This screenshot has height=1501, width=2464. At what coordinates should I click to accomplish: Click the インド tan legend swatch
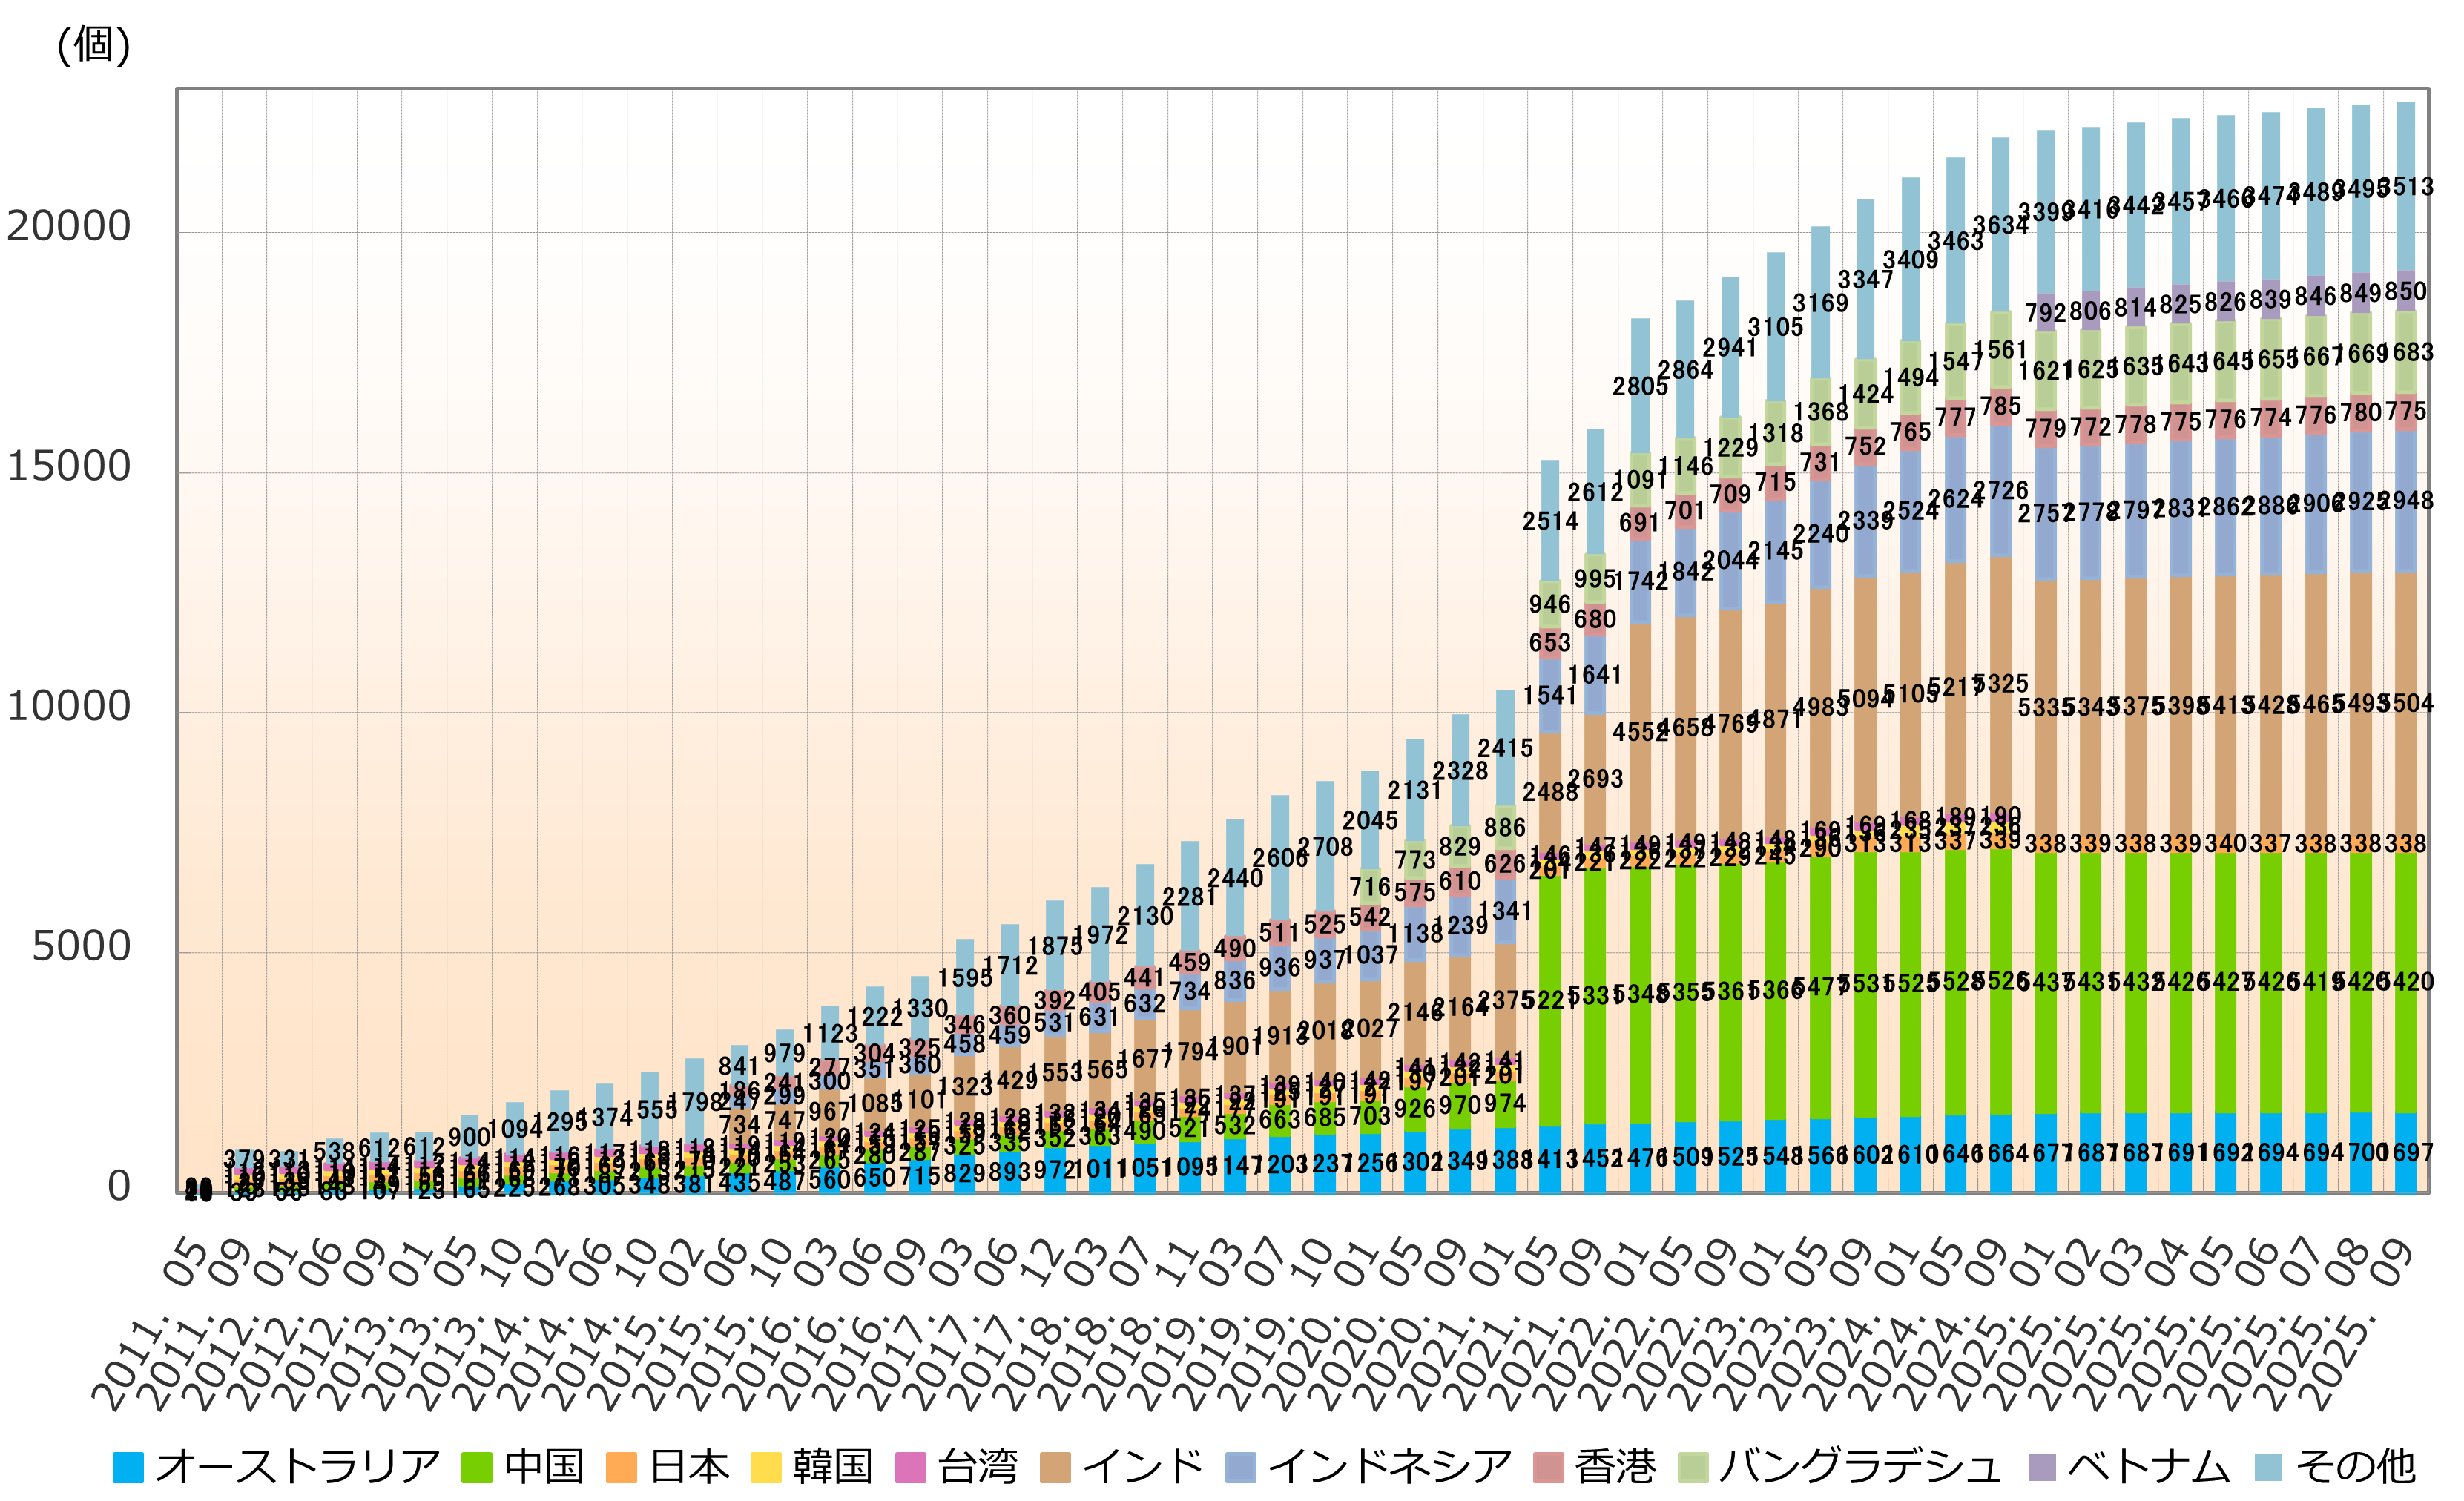pyautogui.click(x=1055, y=1467)
